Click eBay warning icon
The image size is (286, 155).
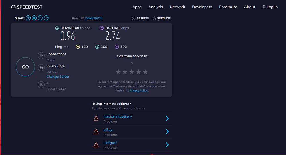(x=96, y=132)
